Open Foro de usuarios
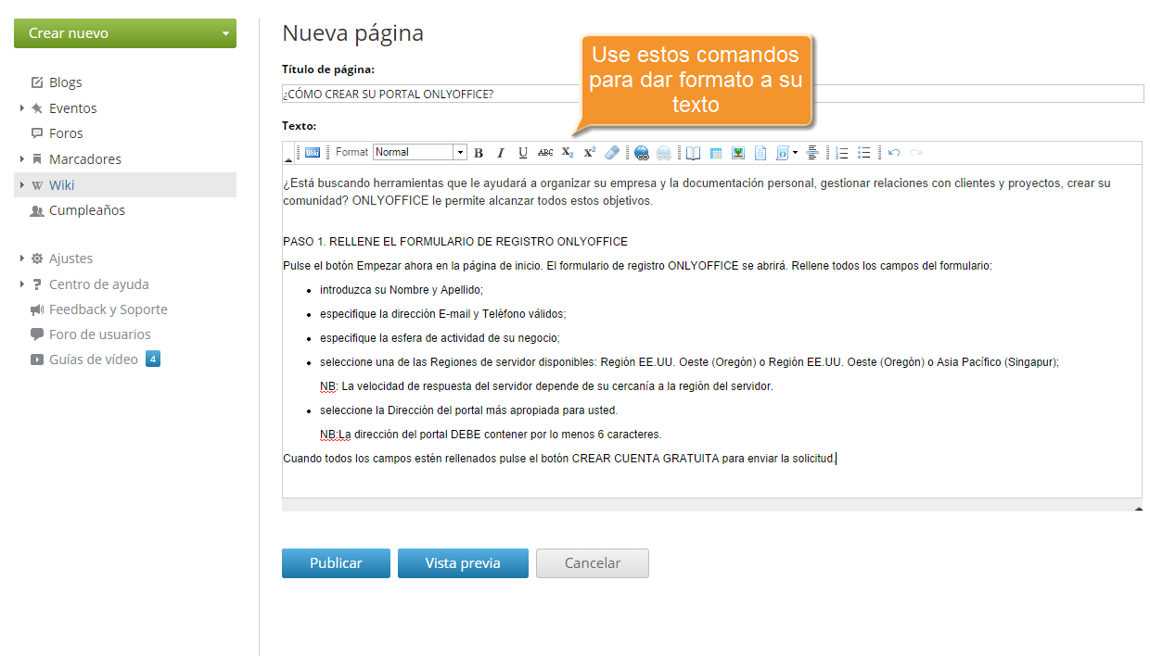Image resolution: width=1150 pixels, height=656 pixels. coord(100,334)
